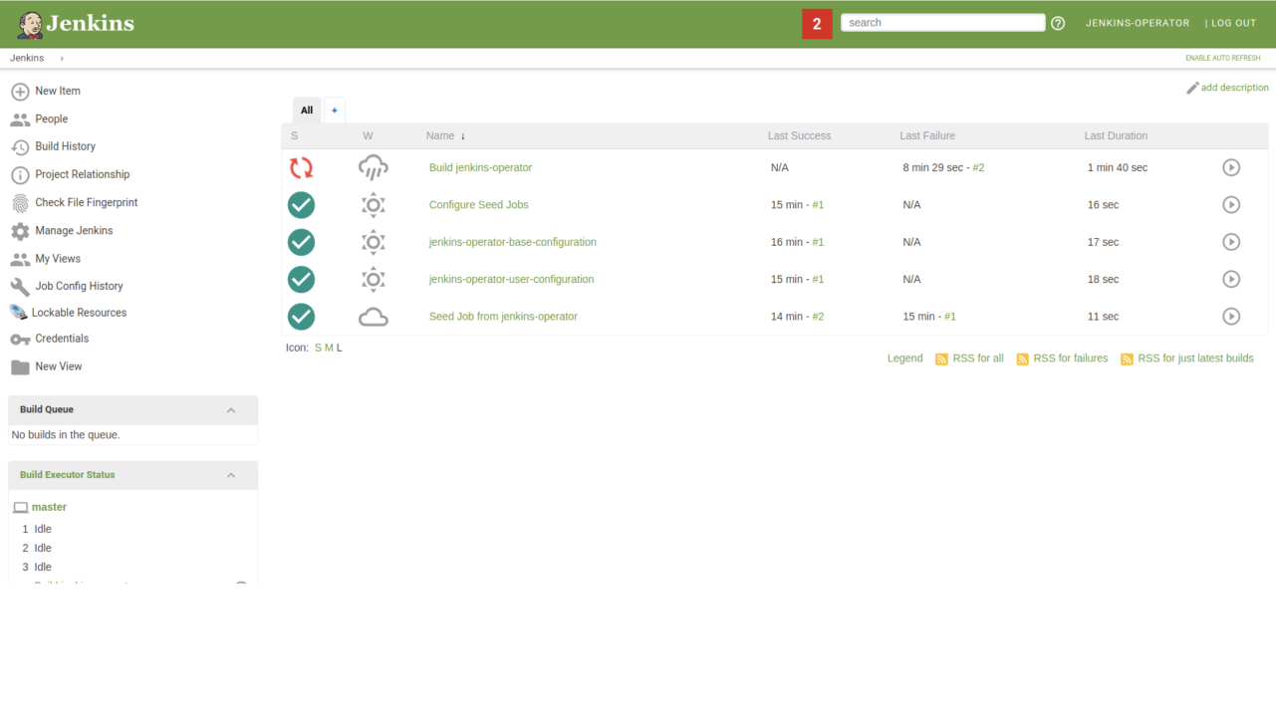Schedule a build for Build jenkins-operator
The width and height of the screenshot is (1276, 716).
click(1231, 167)
